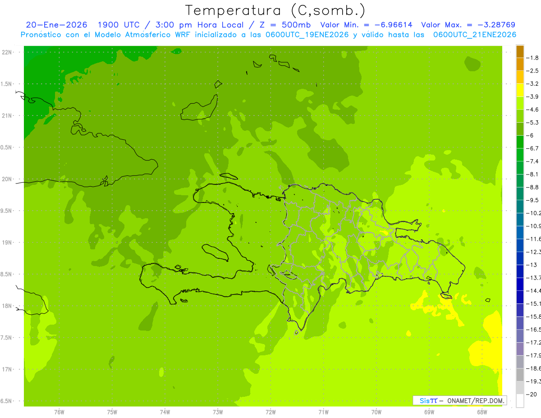Click the colorbar swatch between -3.9 and -4.6
541x418 pixels.
click(x=520, y=103)
